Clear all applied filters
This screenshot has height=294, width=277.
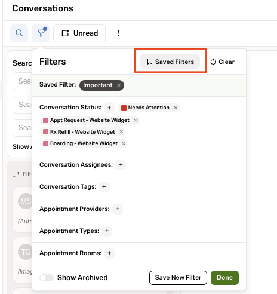222,62
